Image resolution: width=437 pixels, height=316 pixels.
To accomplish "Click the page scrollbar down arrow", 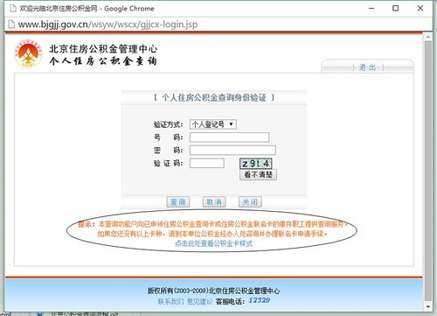I will point(428,306).
